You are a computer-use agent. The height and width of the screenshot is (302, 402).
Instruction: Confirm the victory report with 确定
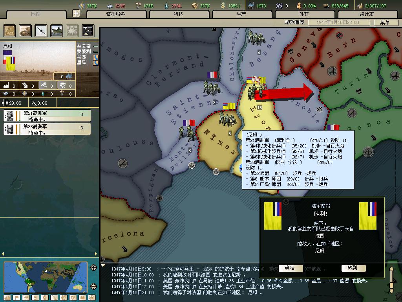coord(290,268)
